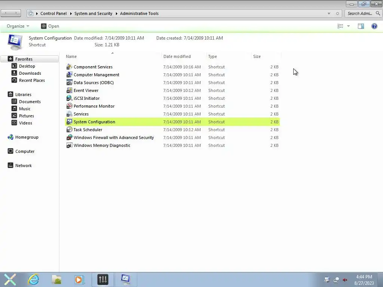The image size is (383, 287).
Task: Click the search magnifier icon
Action: click(x=378, y=13)
